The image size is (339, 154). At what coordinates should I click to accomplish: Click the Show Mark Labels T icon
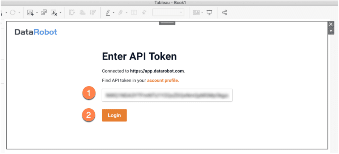(134, 13)
